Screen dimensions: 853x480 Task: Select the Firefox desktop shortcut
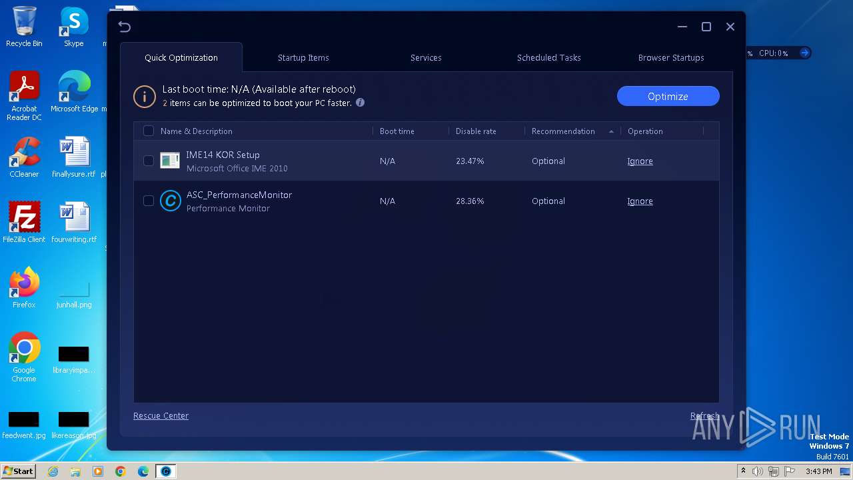[x=24, y=288]
